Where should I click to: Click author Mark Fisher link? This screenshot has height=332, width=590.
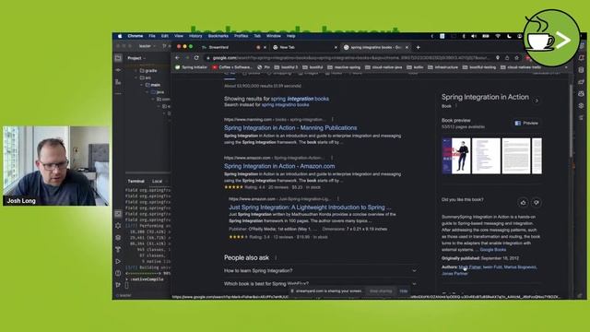[x=469, y=267]
